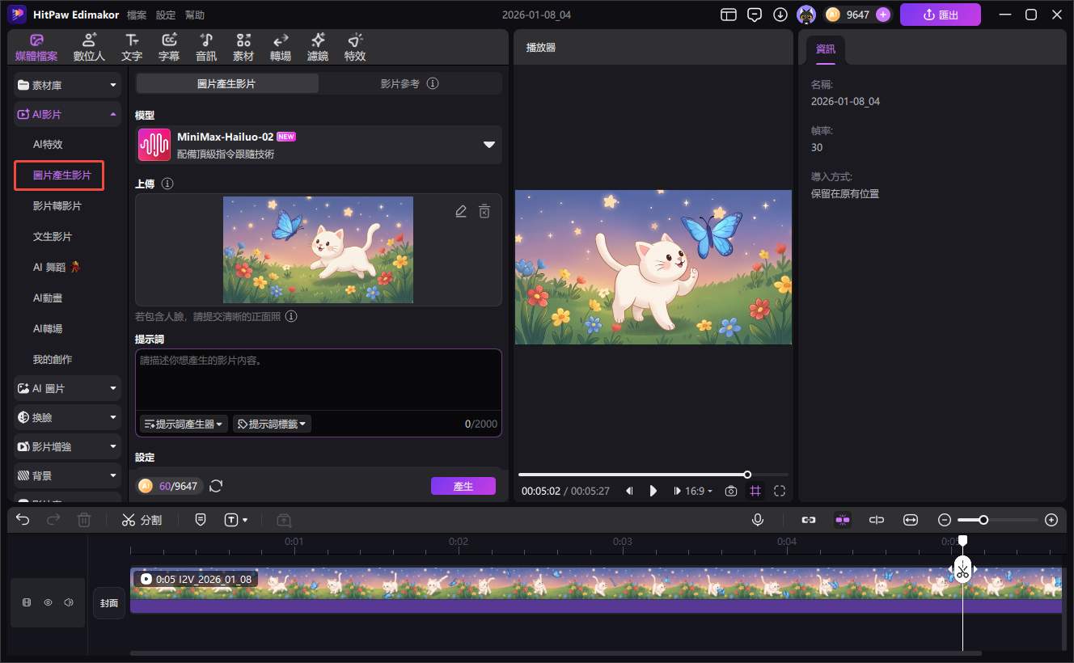Mute the video track audio

click(69, 602)
